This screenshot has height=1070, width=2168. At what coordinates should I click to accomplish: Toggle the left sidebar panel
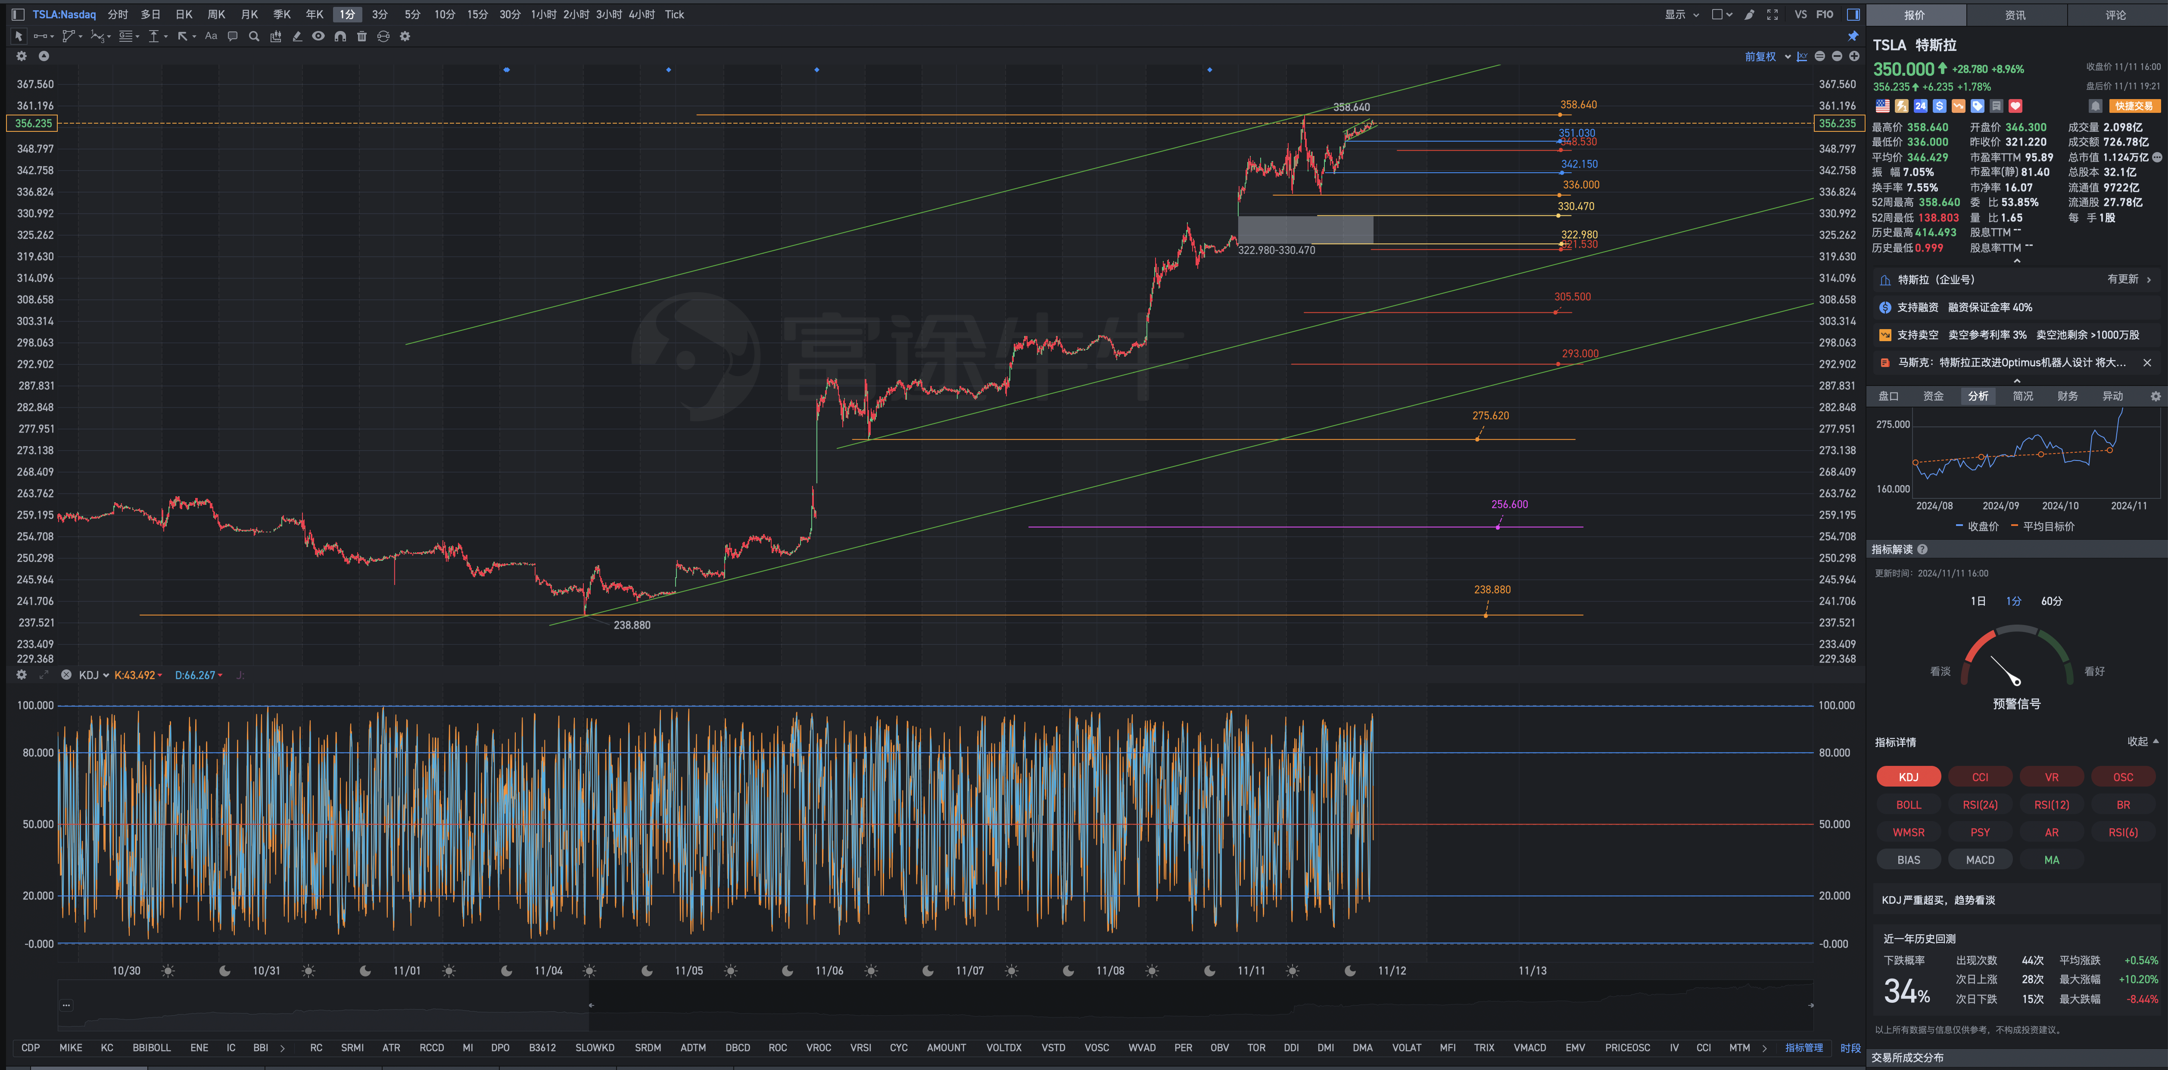pyautogui.click(x=18, y=14)
